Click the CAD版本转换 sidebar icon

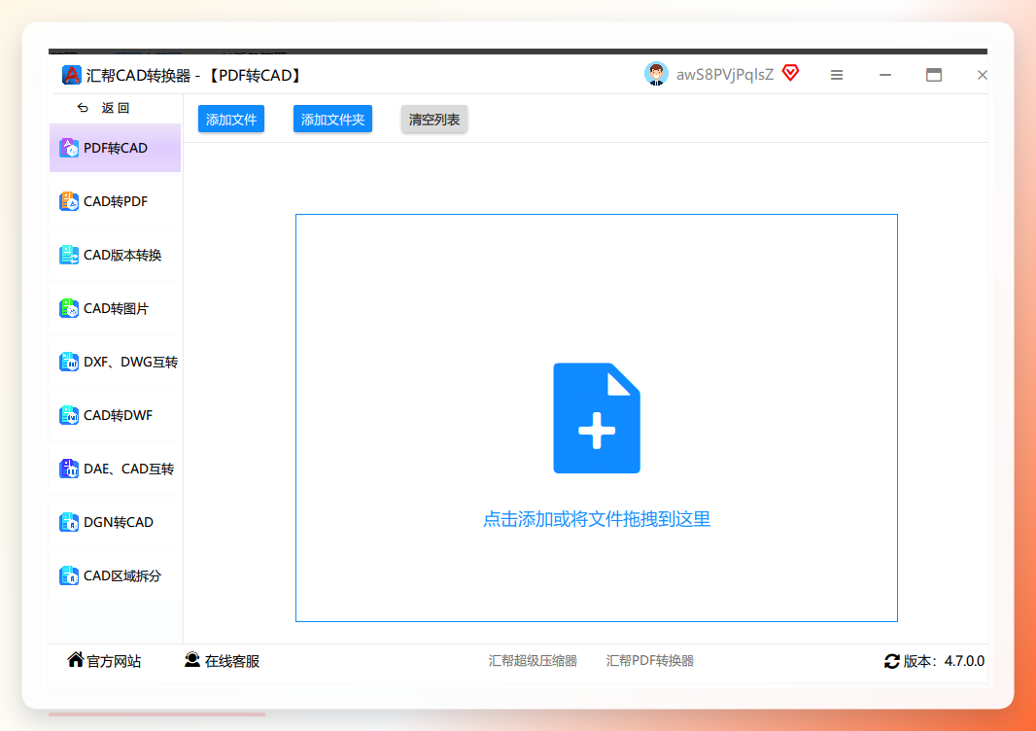69,255
